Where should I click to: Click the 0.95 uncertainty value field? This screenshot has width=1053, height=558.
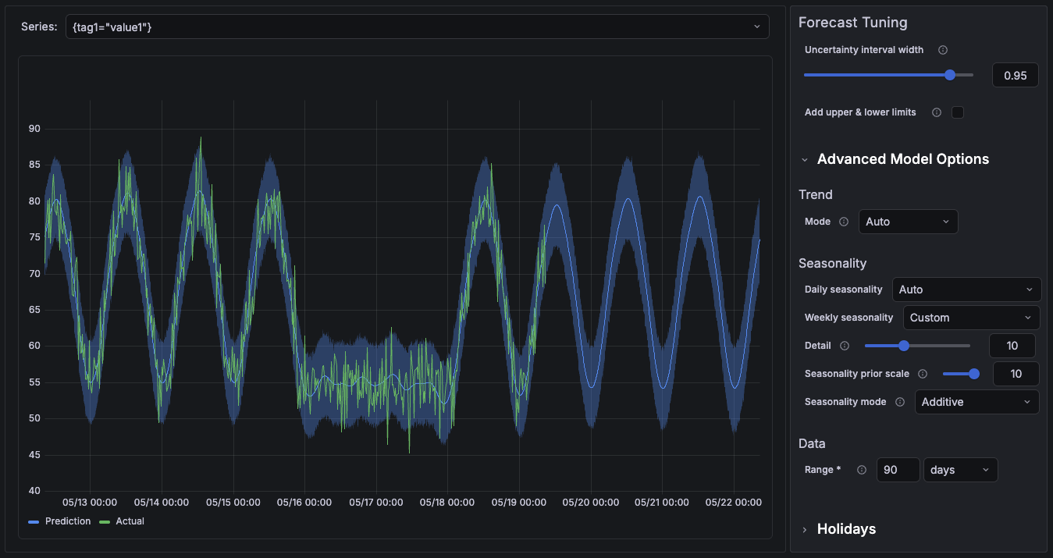coord(1015,76)
